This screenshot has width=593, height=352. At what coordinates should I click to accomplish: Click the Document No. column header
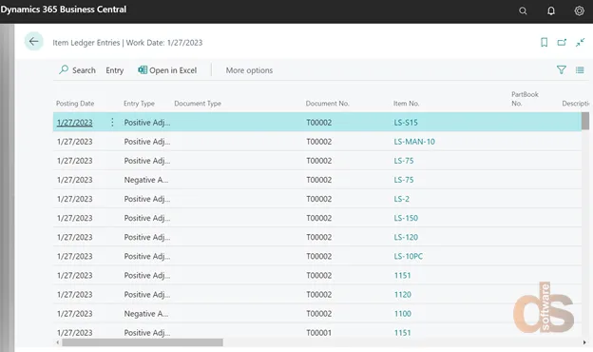(x=327, y=104)
